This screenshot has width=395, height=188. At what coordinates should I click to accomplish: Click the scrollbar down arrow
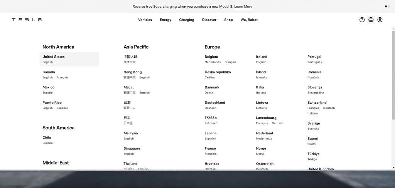tap(393, 168)
